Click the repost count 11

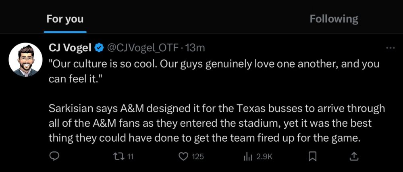coord(130,157)
